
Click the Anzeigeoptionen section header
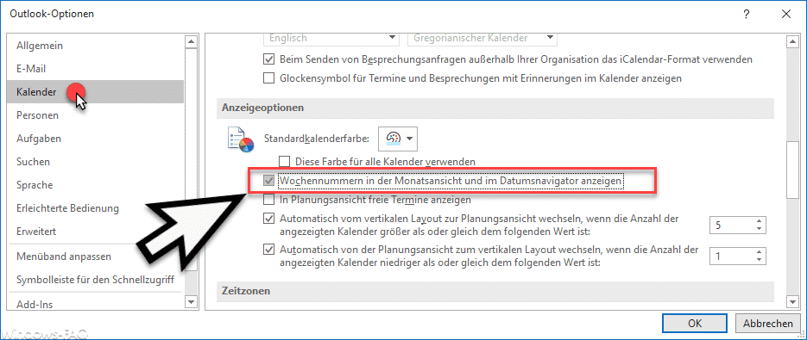[x=495, y=108]
